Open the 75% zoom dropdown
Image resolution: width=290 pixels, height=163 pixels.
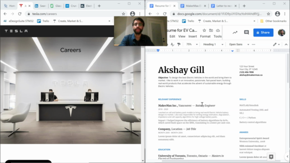[x=192, y=44]
